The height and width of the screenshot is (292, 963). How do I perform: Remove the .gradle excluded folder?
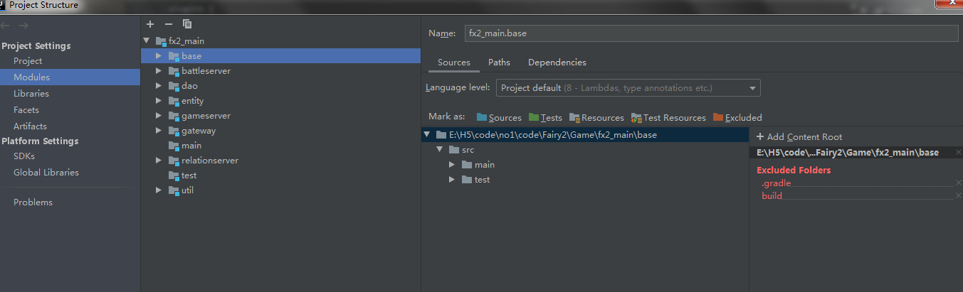(958, 183)
